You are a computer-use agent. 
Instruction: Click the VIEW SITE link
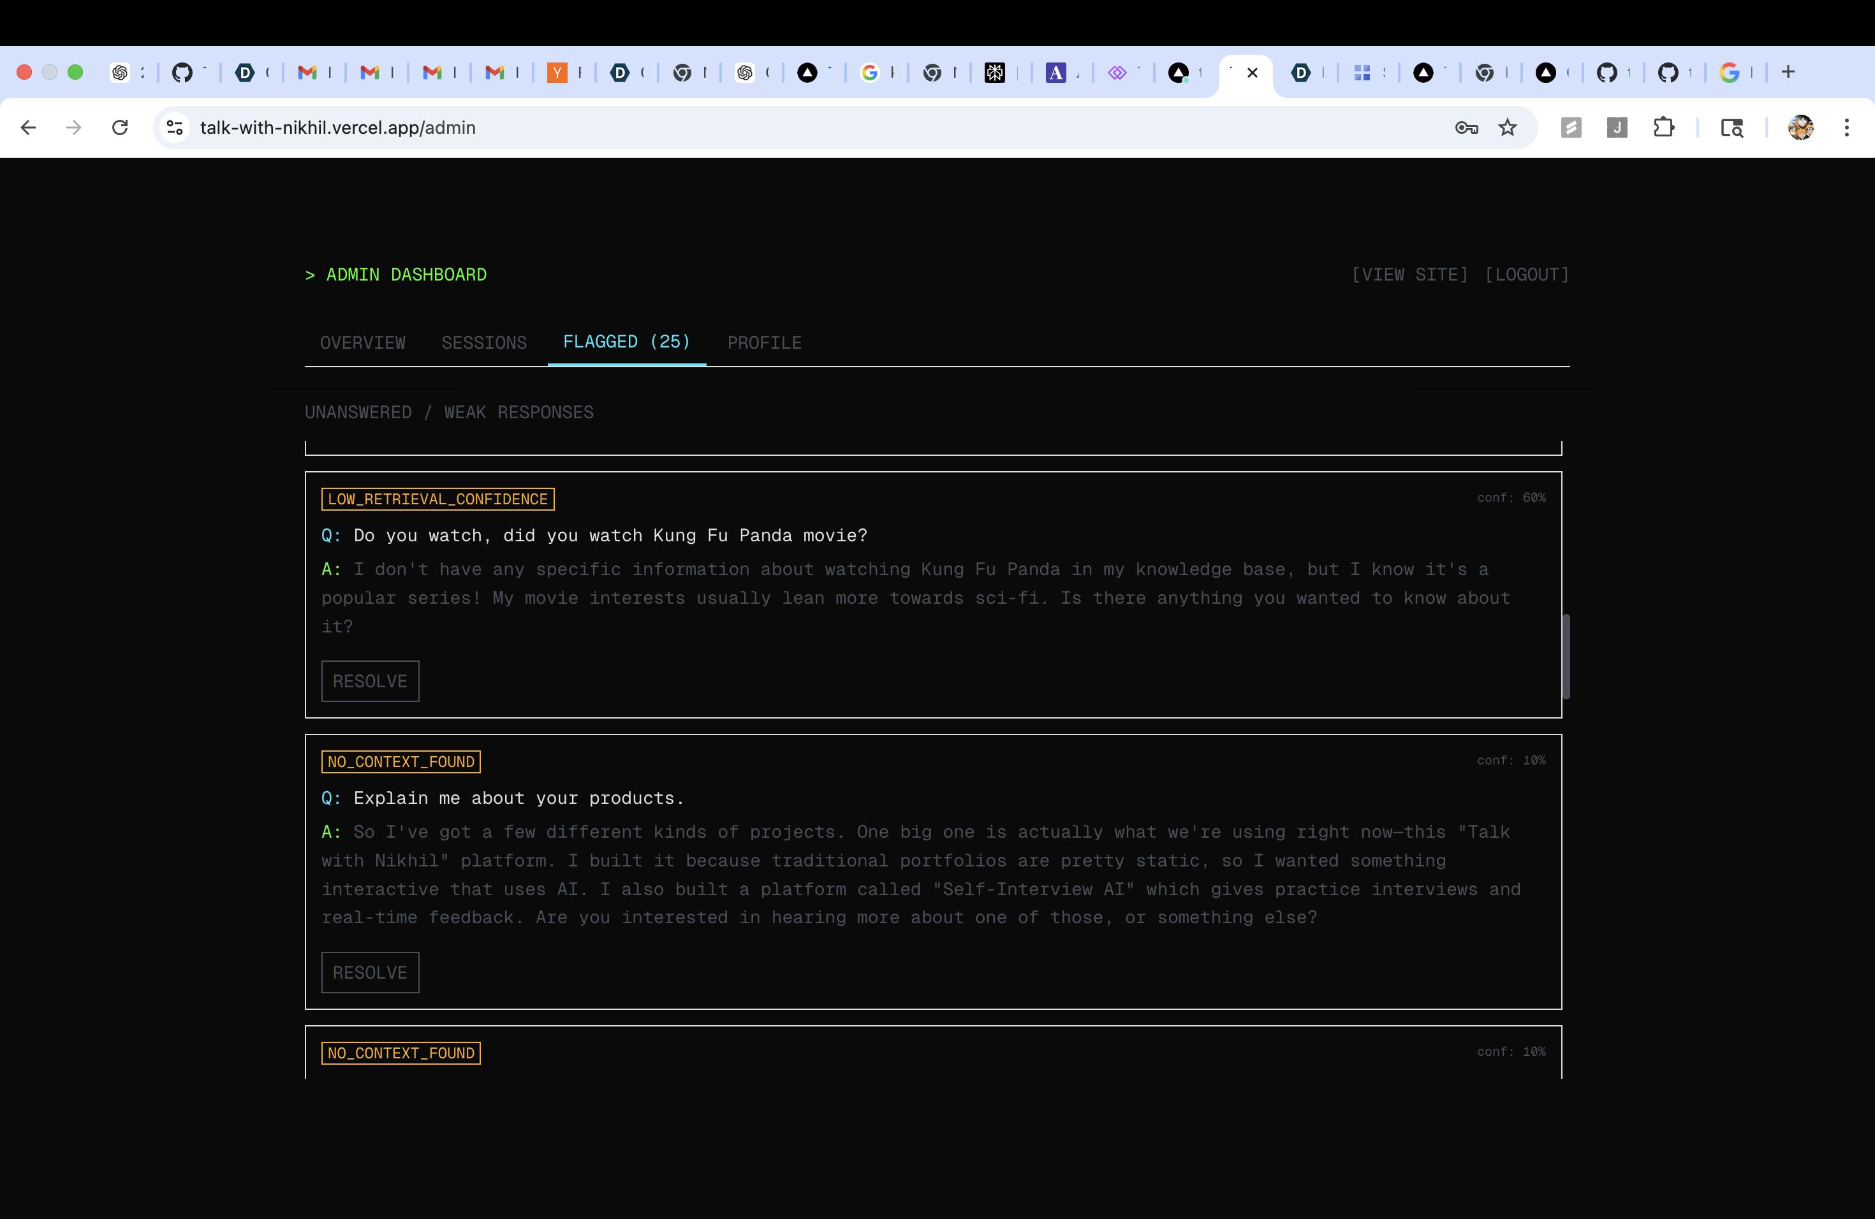[1409, 275]
